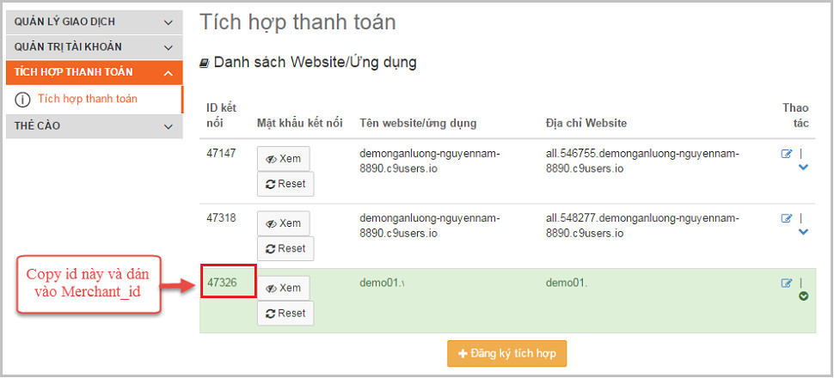Open row actions chevron for ID 47147
Viewport: 834px width, 378px height.
[x=803, y=168]
